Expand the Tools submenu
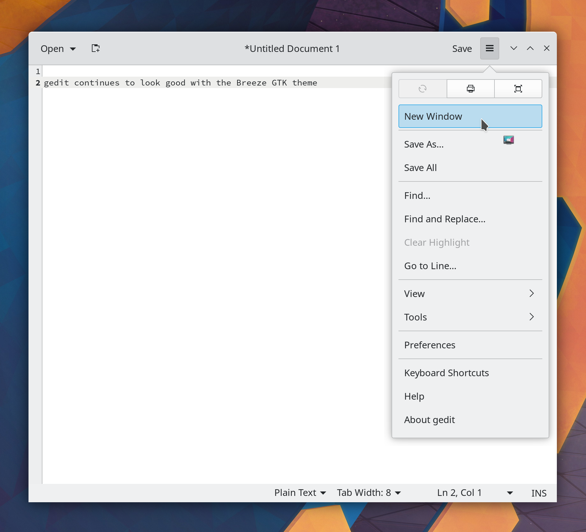586x532 pixels. point(470,317)
